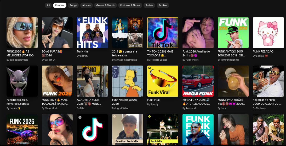
Task: Open the Funk podre, sujo cover image
Action: point(22,81)
